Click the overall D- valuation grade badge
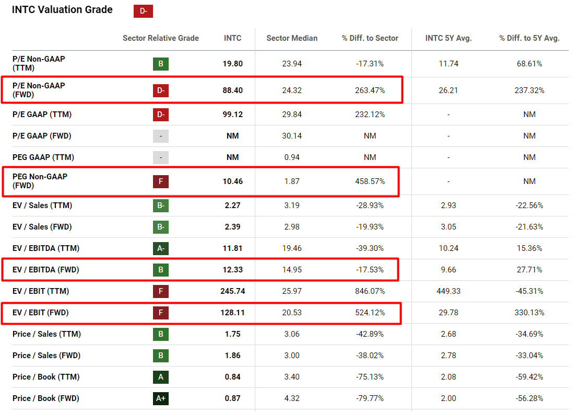 143,11
